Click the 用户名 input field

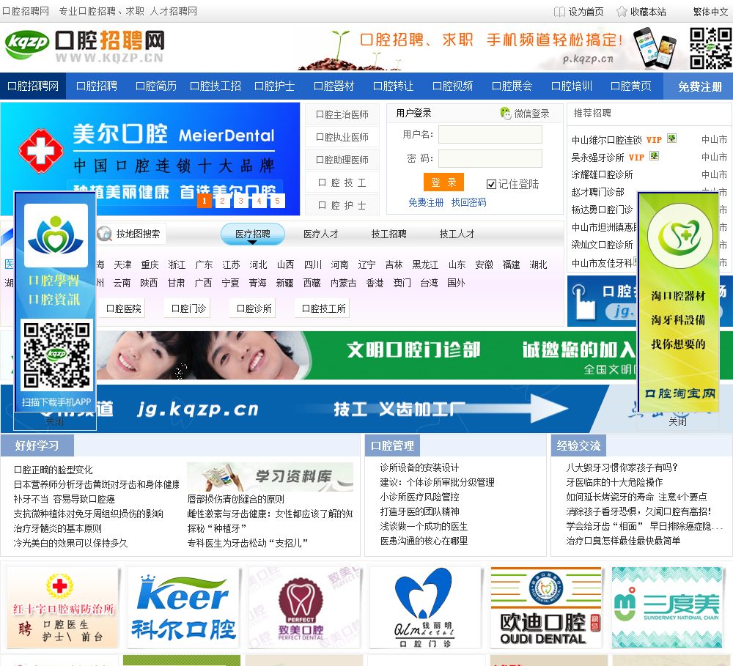490,135
